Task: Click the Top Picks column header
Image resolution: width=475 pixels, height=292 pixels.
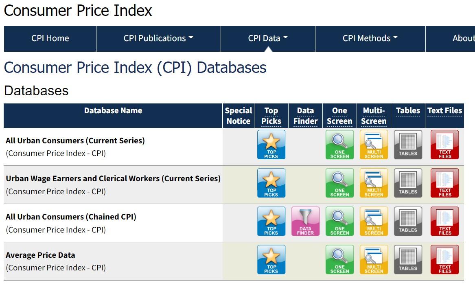Action: (271, 116)
